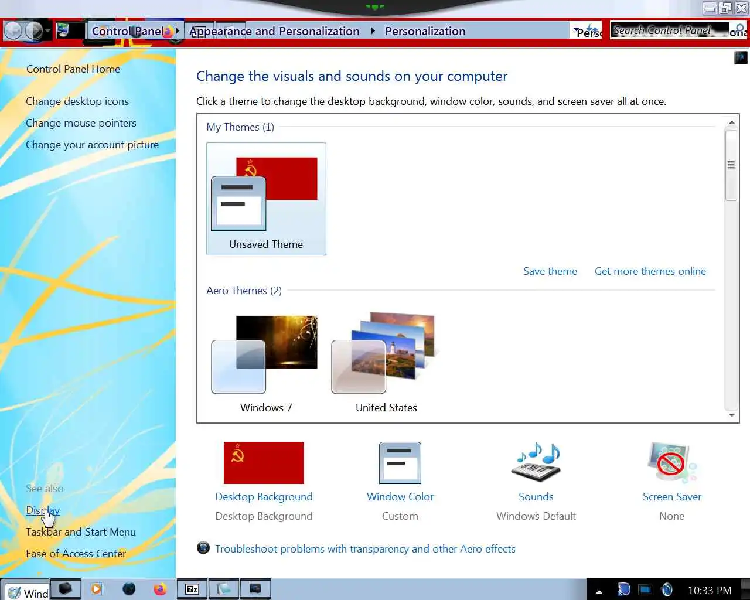The width and height of the screenshot is (750, 600).
Task: Open Firefox from the taskbar
Action: tap(160, 589)
